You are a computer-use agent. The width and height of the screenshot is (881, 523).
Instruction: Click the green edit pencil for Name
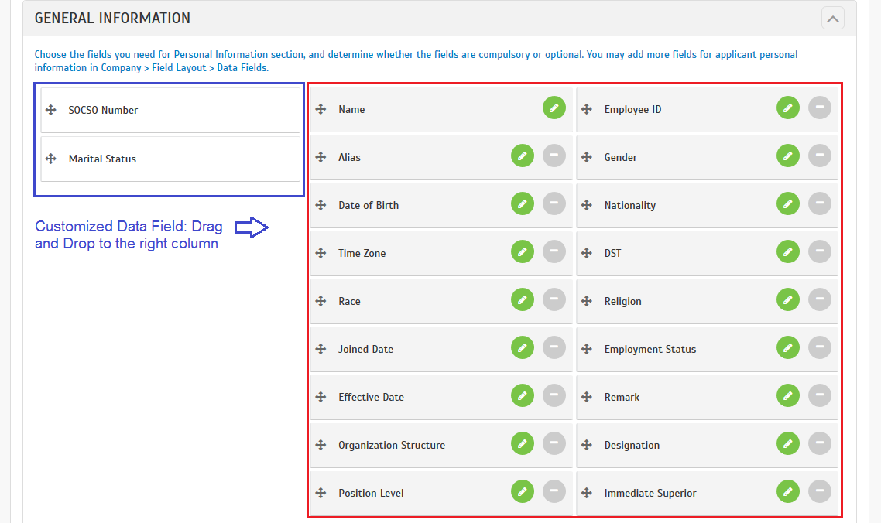pos(554,108)
